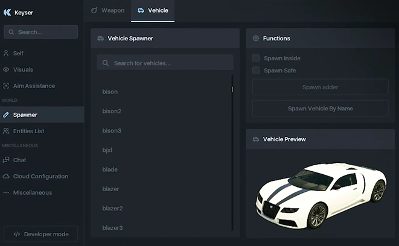Click the Visuals eye icon
This screenshot has height=246, width=399.
pos(6,69)
